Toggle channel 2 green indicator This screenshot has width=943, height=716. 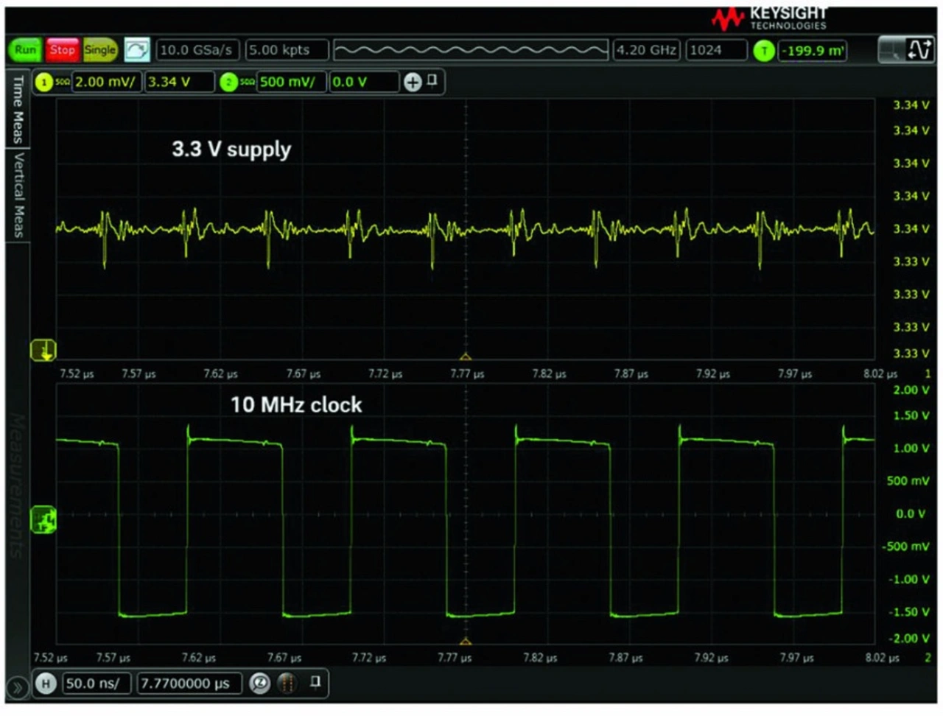(x=228, y=82)
